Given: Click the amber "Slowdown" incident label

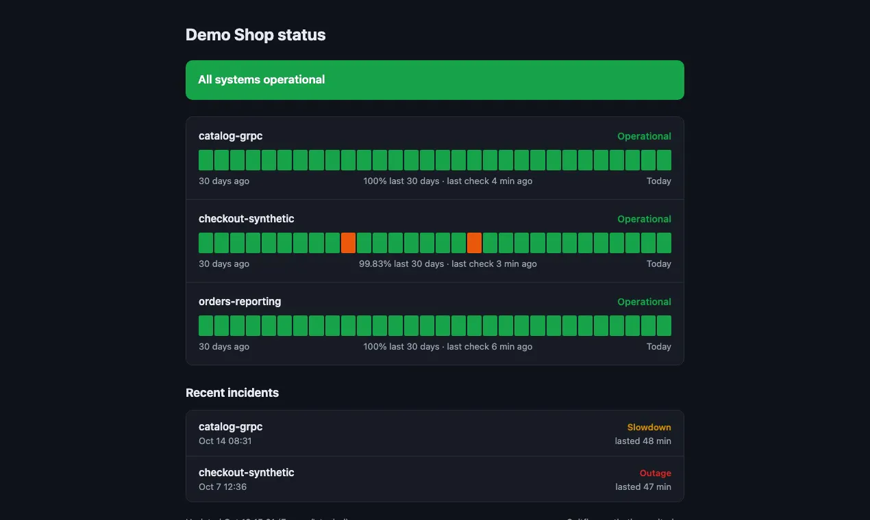Looking at the screenshot, I should (x=649, y=428).
